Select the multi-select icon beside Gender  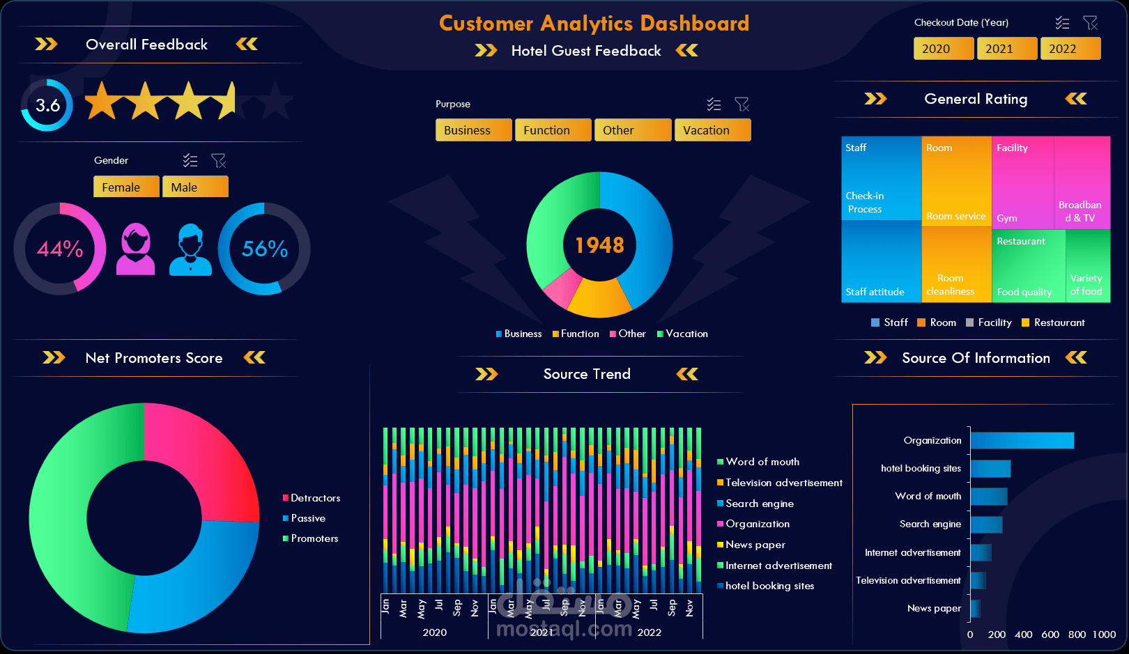(x=190, y=160)
